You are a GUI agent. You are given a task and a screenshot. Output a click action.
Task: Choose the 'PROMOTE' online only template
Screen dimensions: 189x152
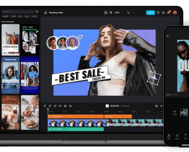(x=30, y=75)
